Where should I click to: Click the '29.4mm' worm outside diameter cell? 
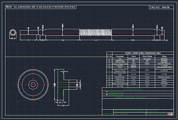(133, 70)
